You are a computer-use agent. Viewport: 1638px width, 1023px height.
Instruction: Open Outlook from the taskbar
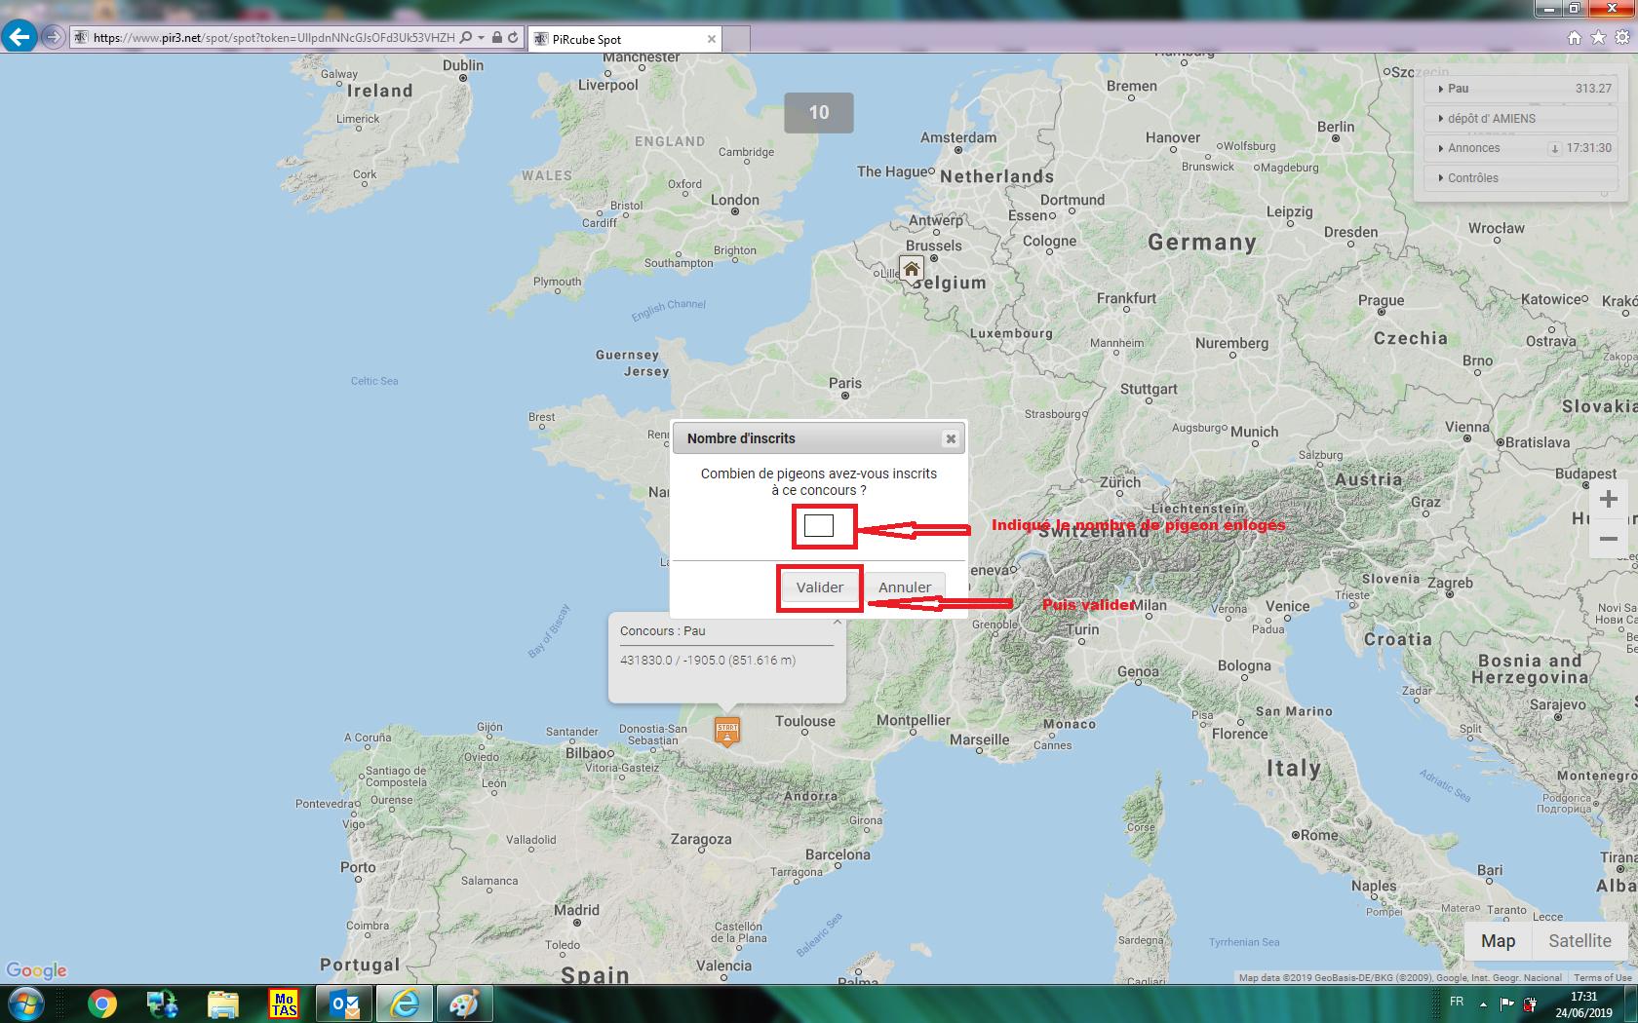pos(345,1004)
